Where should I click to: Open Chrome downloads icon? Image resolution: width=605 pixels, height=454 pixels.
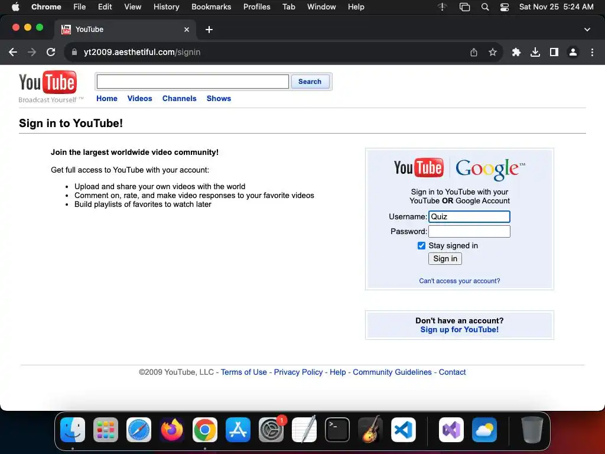click(x=535, y=52)
